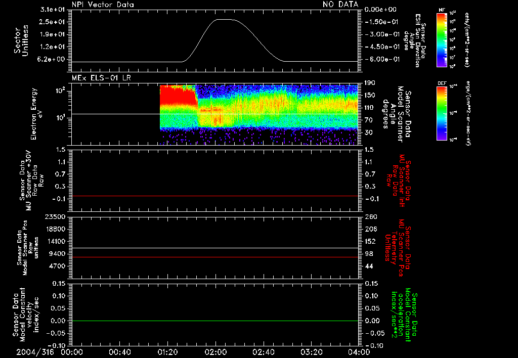The height and width of the screenshot is (358, 518).
Task: Click the 03:20 time axis label
Action: (x=311, y=352)
